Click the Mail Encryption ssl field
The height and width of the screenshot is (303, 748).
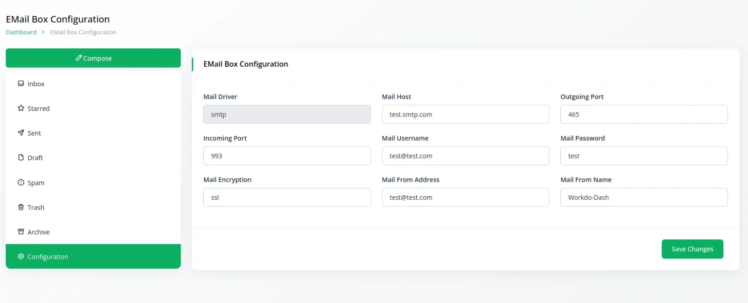287,197
